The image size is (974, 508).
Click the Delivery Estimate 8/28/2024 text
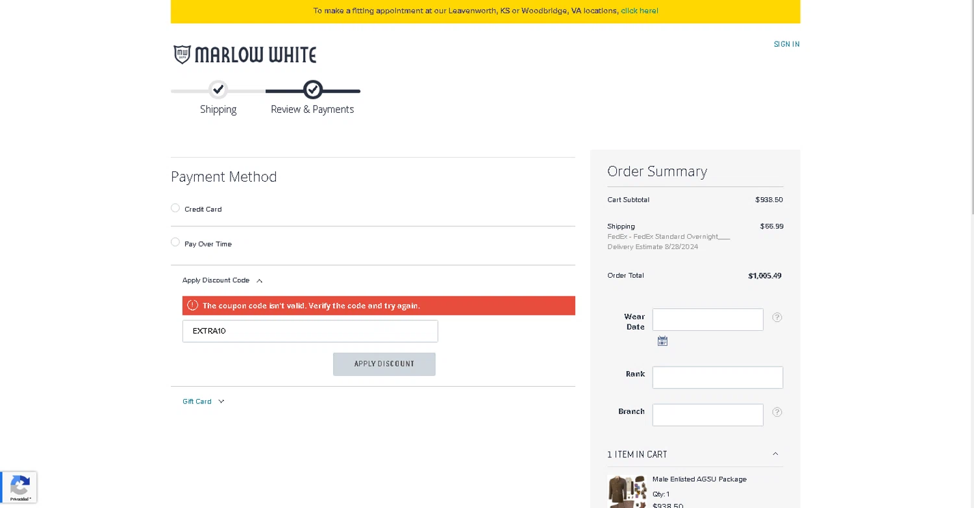point(653,247)
